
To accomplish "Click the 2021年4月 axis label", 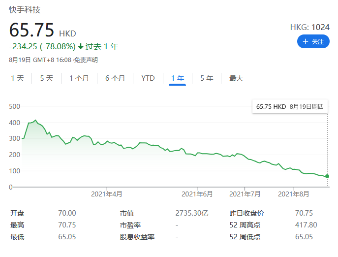I will [107, 194].
